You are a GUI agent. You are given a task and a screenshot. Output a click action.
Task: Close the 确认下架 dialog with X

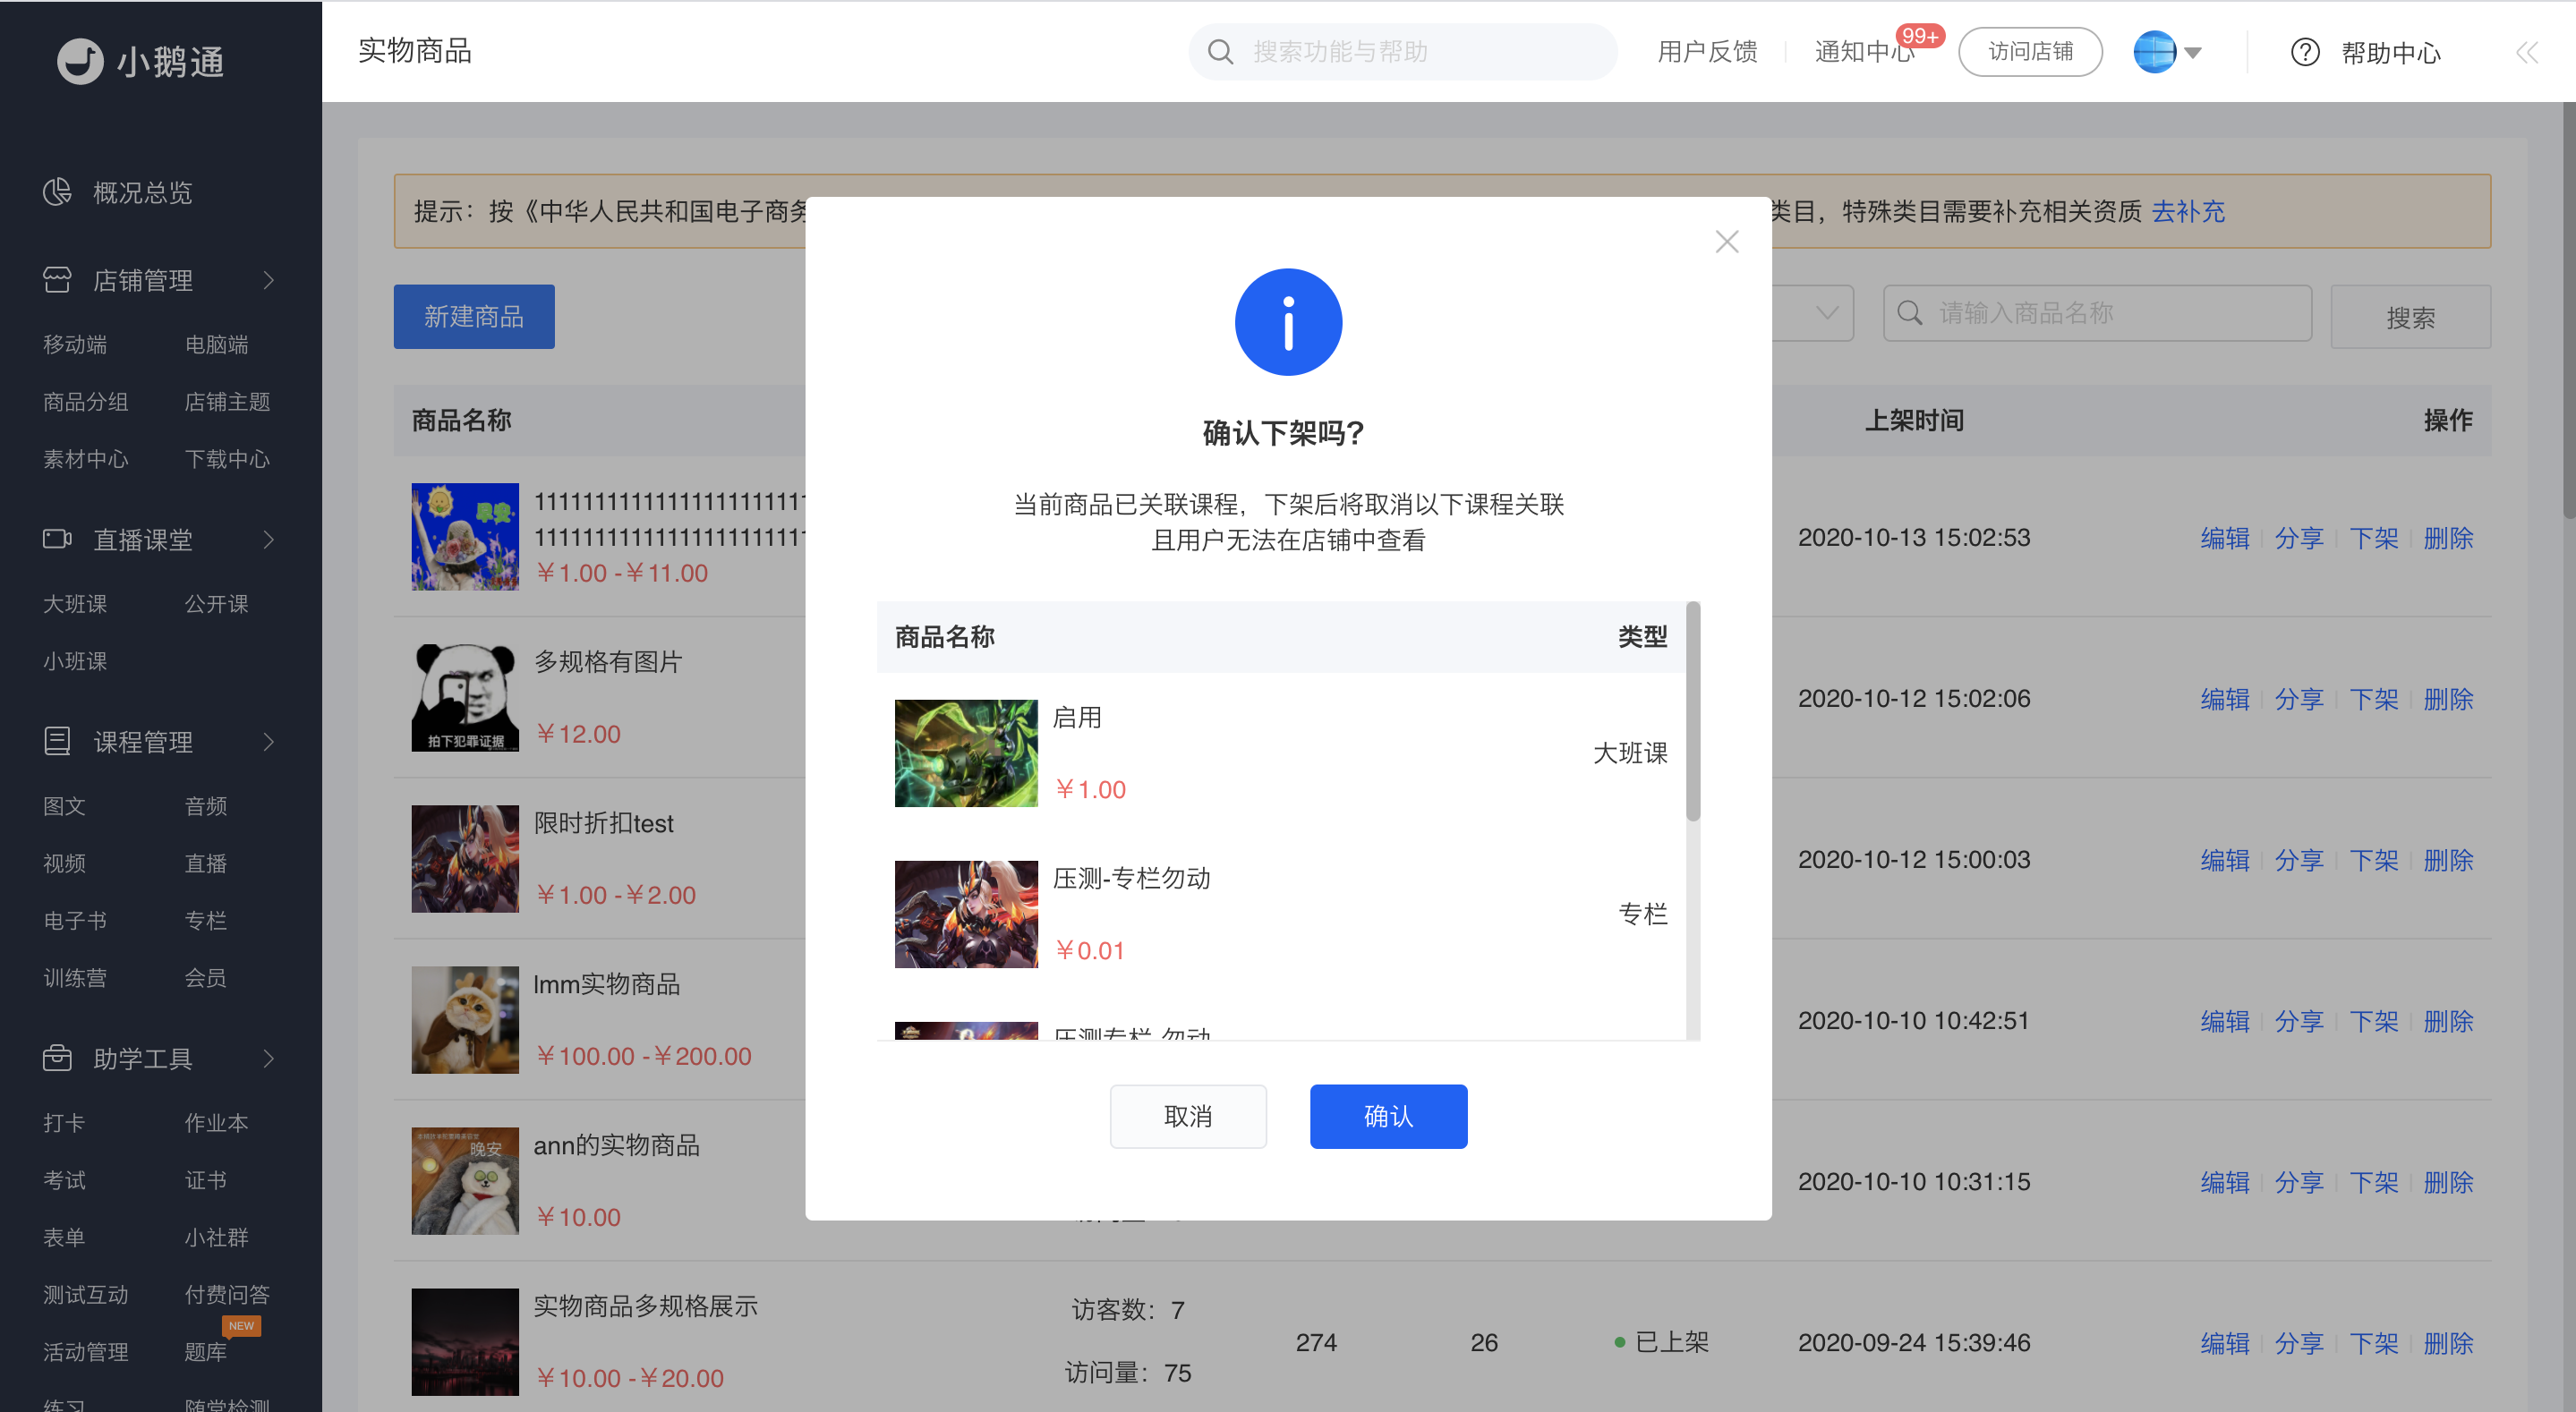(x=1727, y=242)
